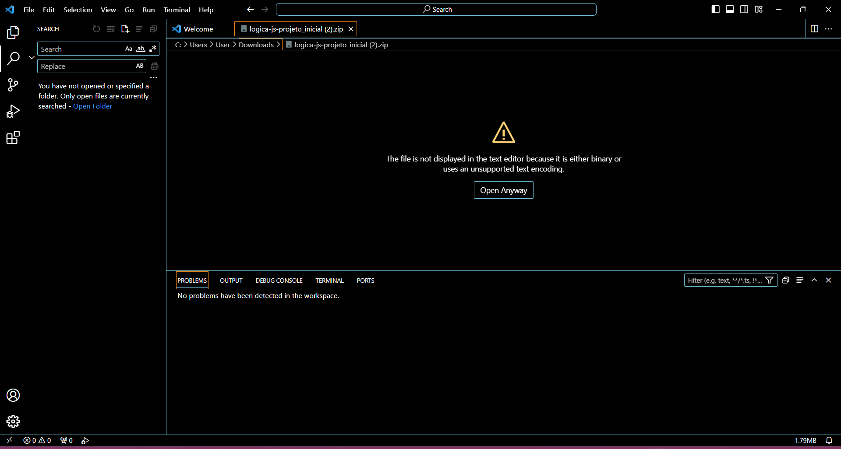Customize layout icon in title bar
Viewport: 841px width, 449px height.
coord(759,9)
